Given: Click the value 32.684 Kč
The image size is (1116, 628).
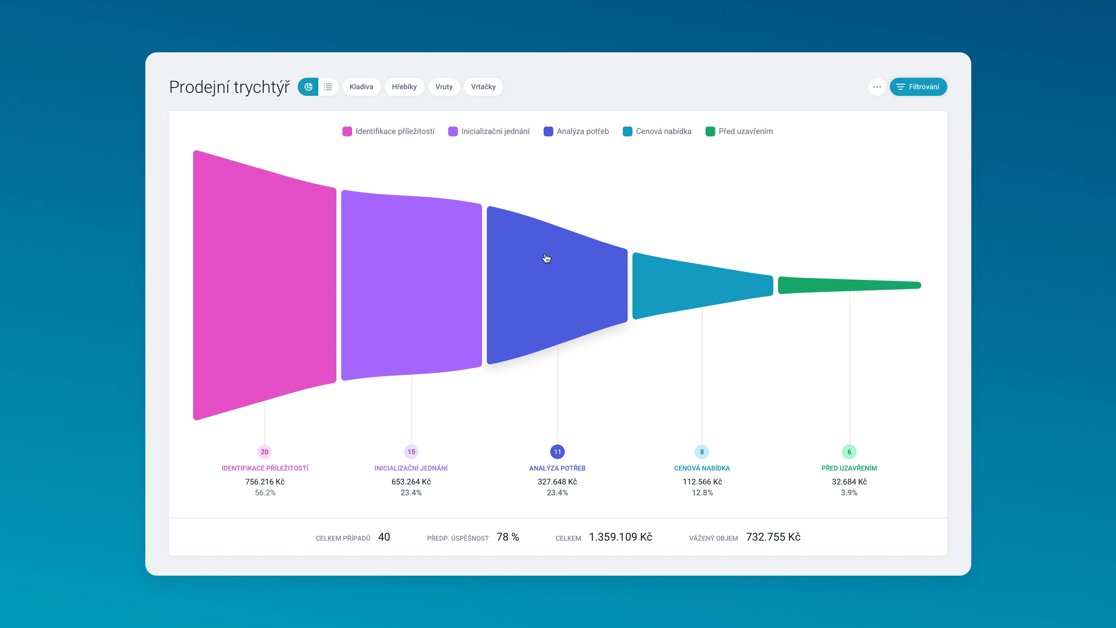Looking at the screenshot, I should click(x=849, y=481).
